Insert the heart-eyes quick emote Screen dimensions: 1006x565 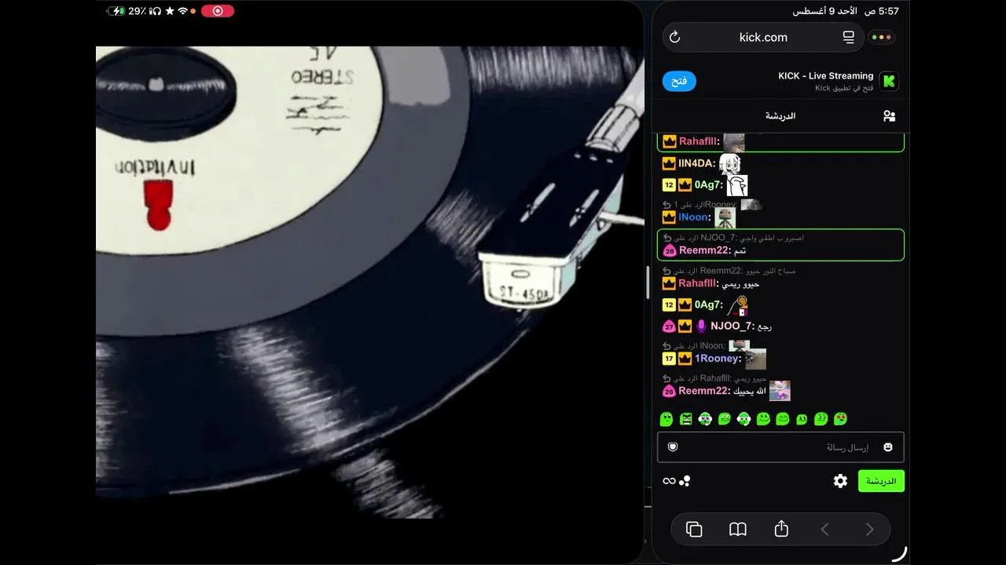[x=840, y=419]
